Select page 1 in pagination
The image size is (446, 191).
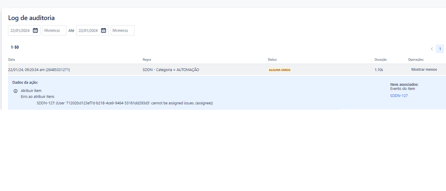coord(440,49)
